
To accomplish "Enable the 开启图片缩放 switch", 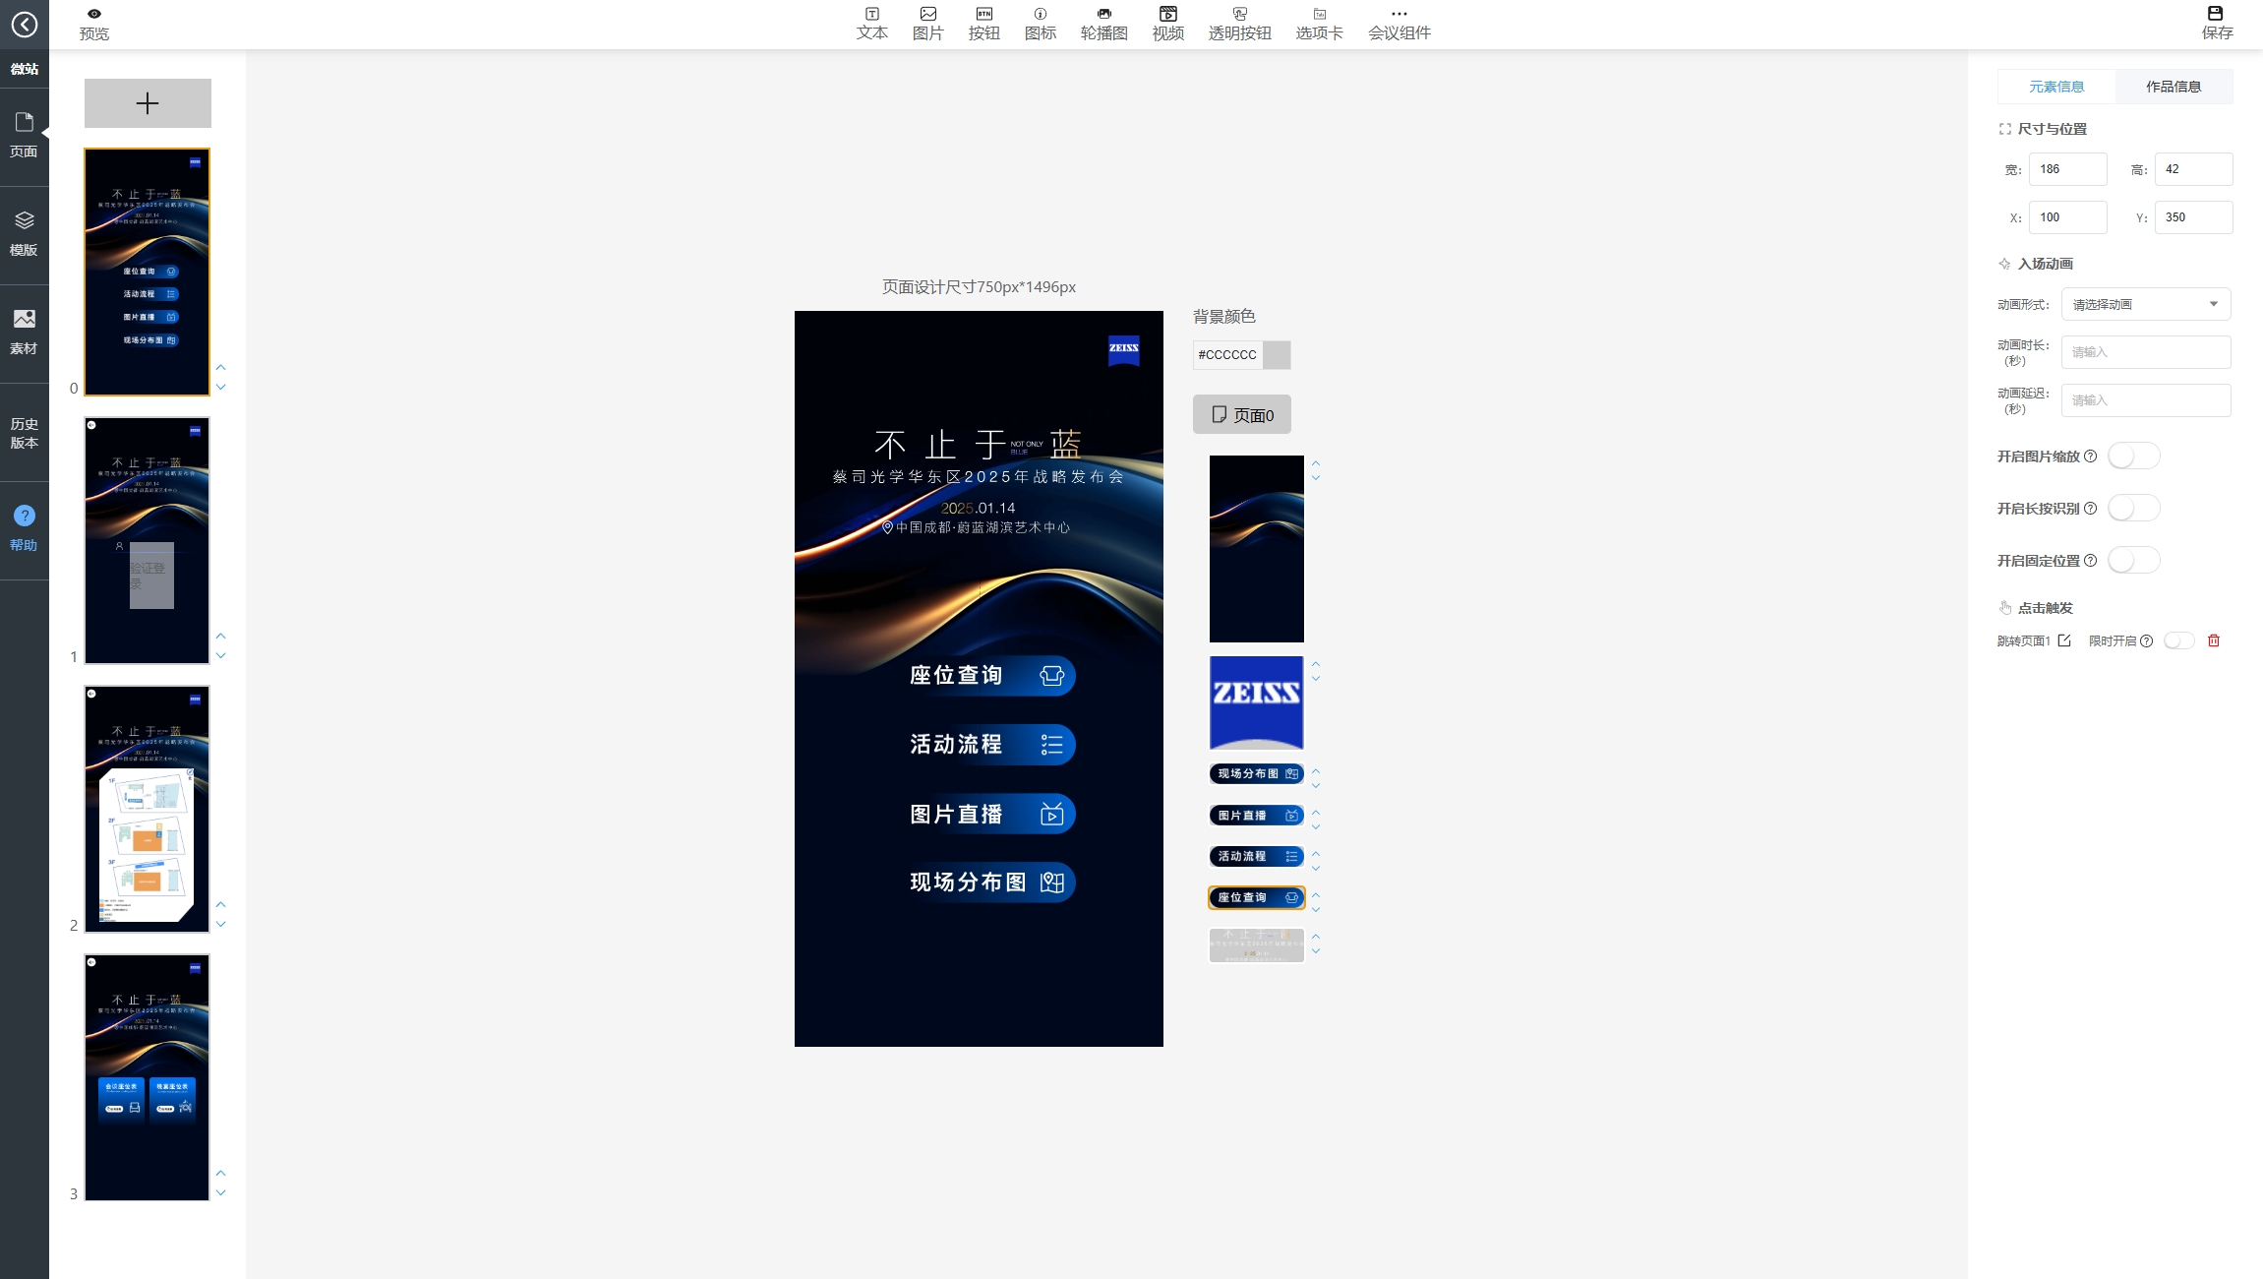I will 2133,457.
